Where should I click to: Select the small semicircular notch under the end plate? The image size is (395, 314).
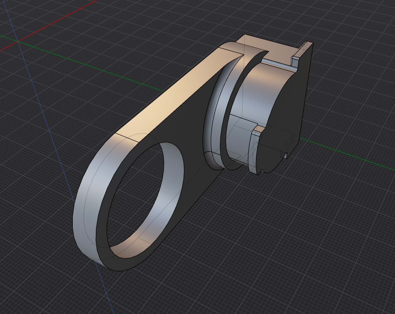[265, 170]
